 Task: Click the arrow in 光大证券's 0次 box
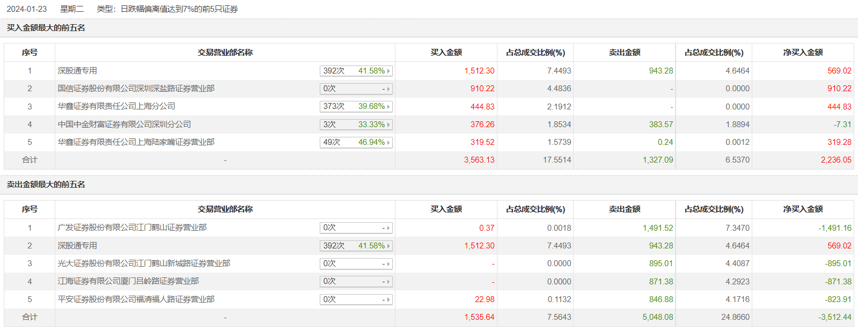[x=388, y=264]
